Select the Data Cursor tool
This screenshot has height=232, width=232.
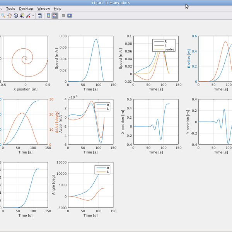[22, 16]
